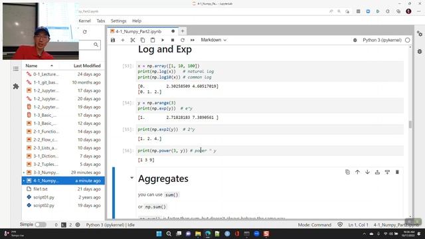This screenshot has width=425, height=239.
Task: Save the notebook with the save icon
Action: click(113, 40)
